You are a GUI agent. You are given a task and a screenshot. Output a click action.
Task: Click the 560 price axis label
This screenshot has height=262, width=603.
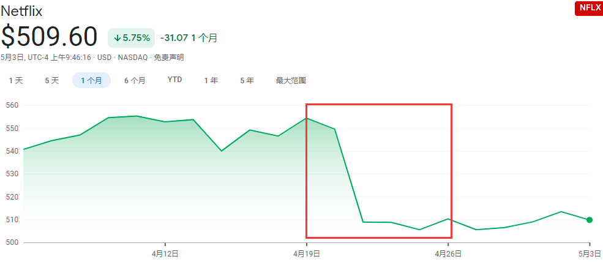13,105
